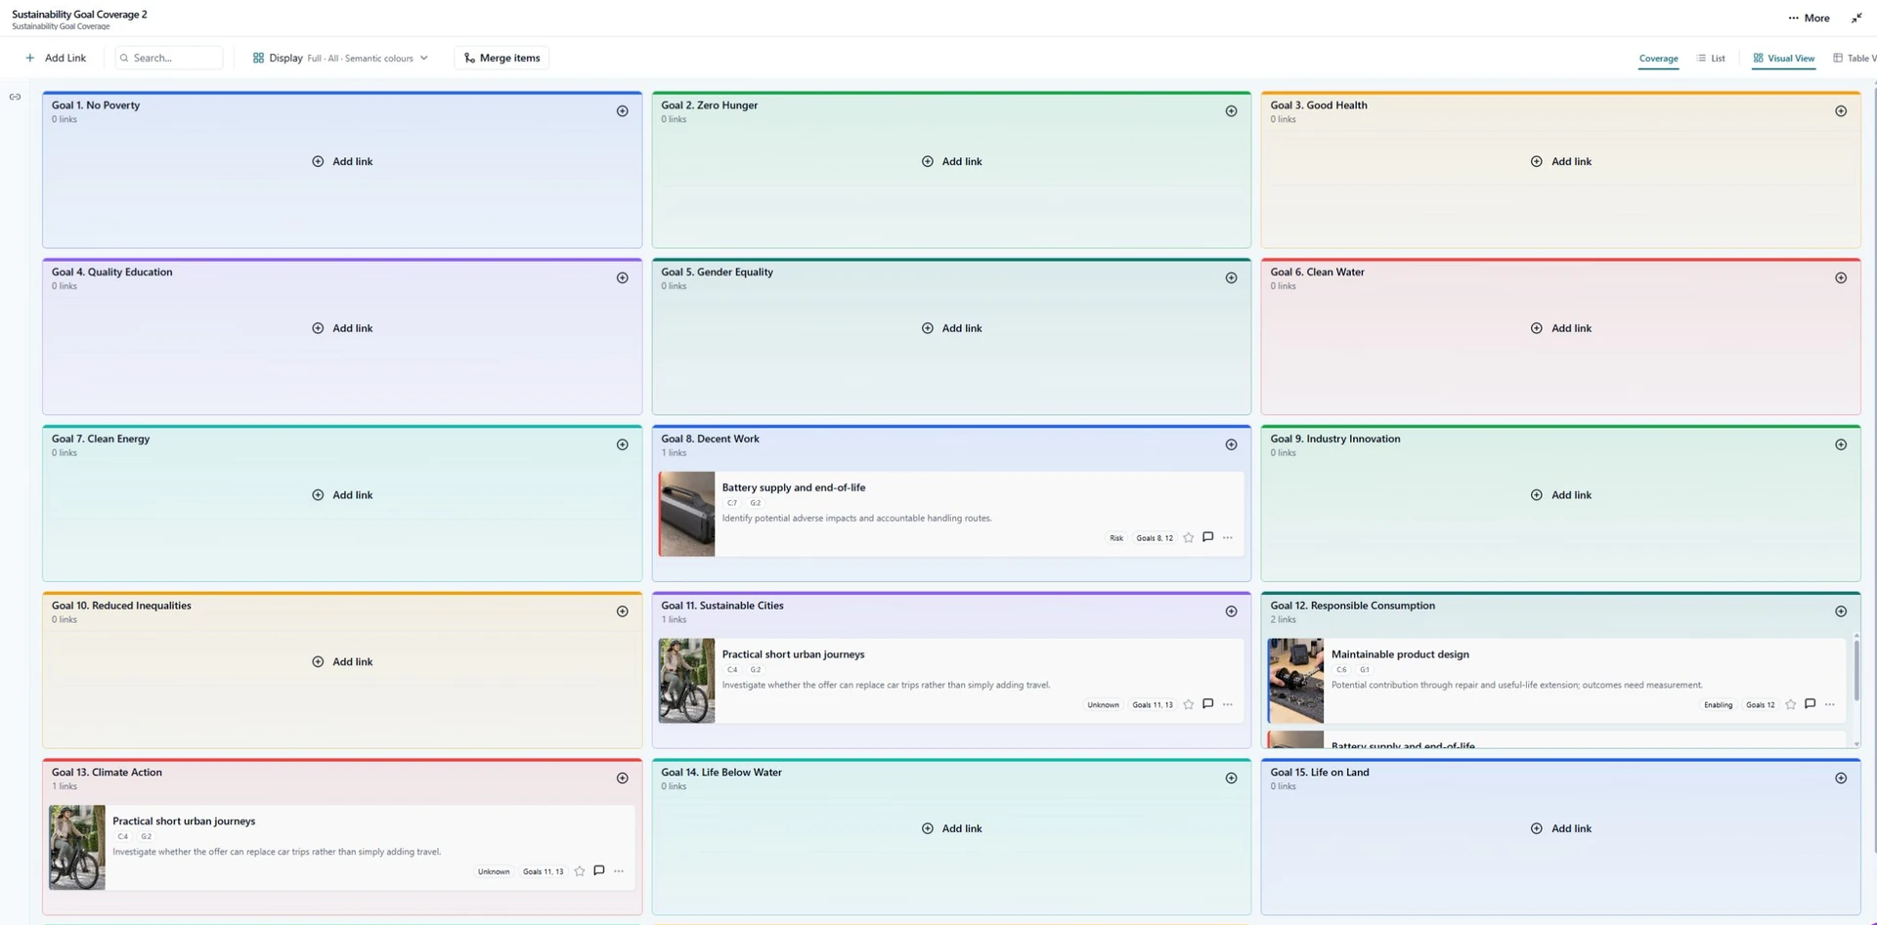
Task: Click the plus icon in Goal 8. Decent Work header
Action: [1231, 444]
